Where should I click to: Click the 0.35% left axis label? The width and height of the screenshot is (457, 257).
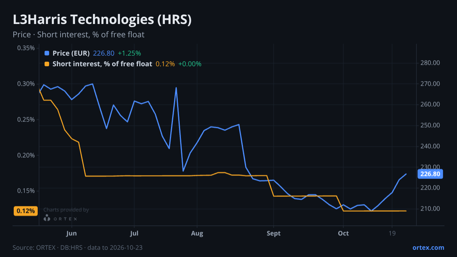point(26,48)
